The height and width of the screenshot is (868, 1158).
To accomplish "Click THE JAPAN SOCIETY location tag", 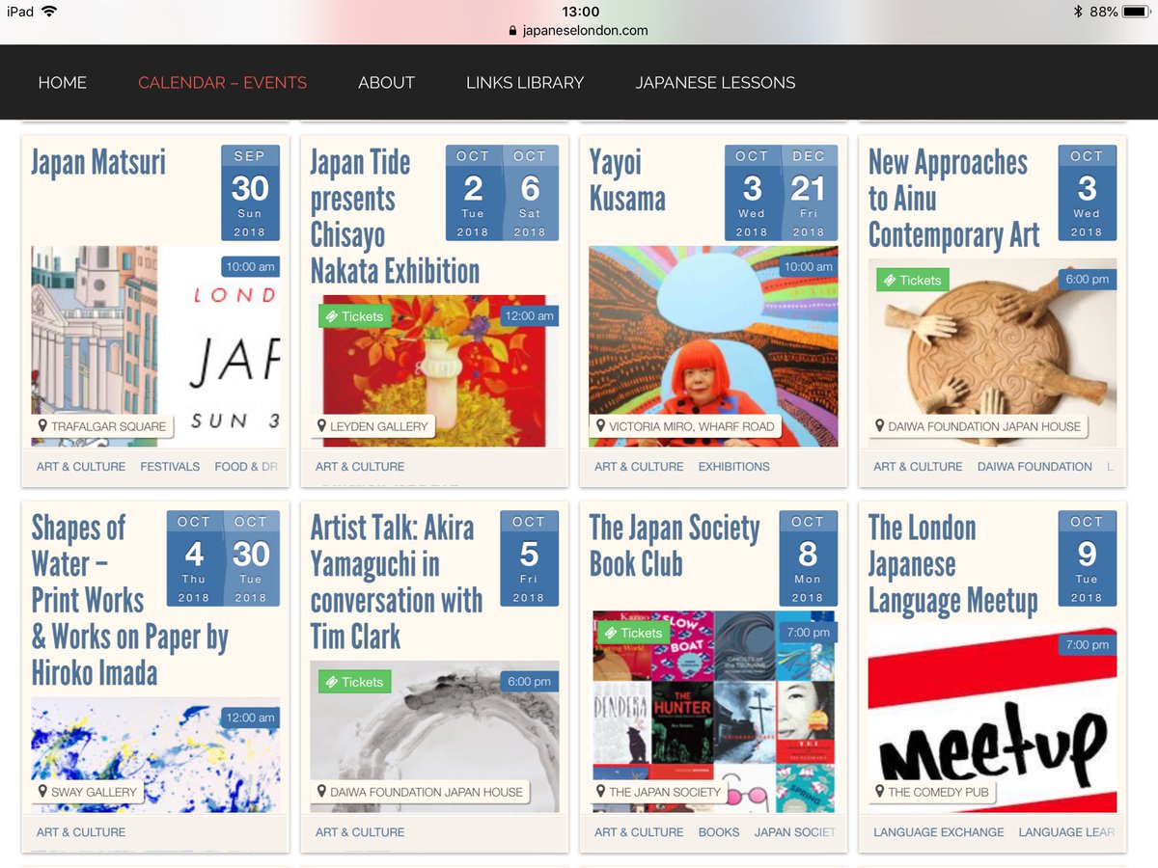I will pos(659,792).
